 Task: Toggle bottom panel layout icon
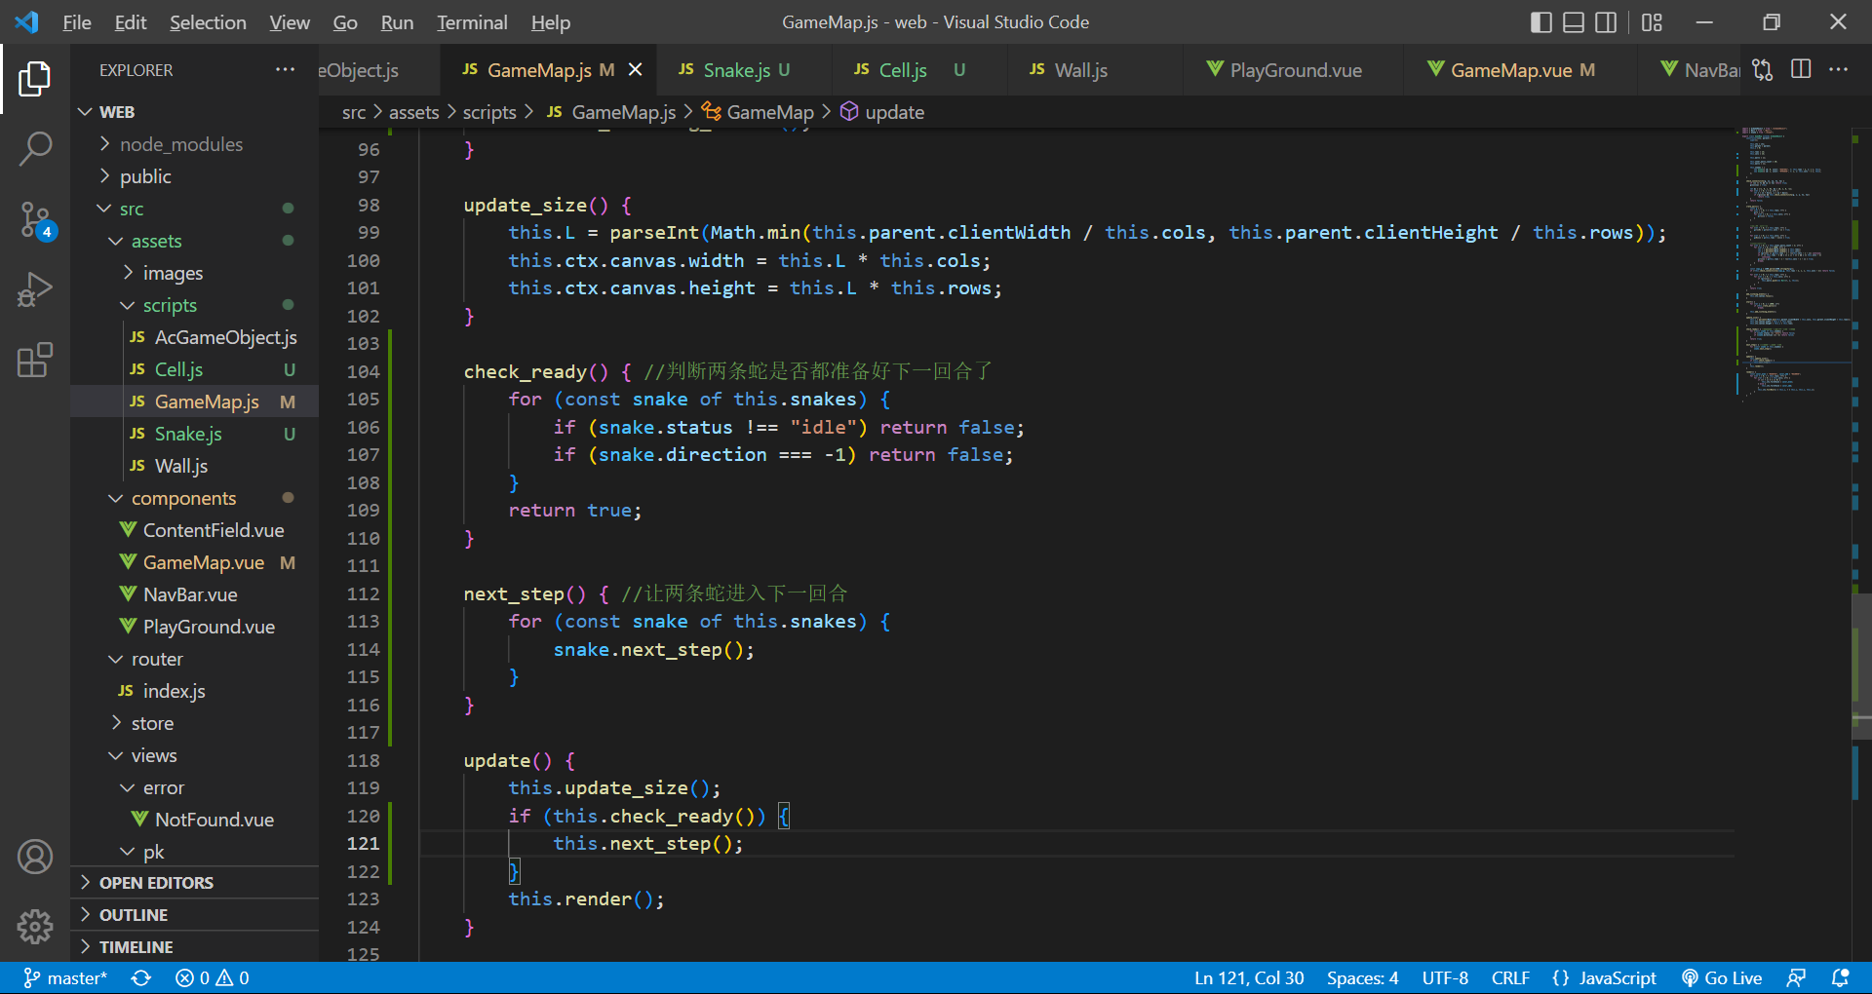[x=1574, y=22]
